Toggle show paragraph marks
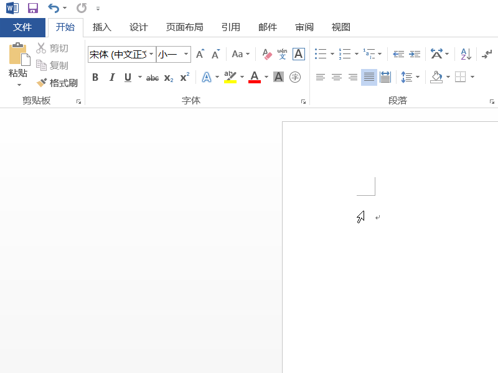Screen dimensions: 498x373 point(487,54)
